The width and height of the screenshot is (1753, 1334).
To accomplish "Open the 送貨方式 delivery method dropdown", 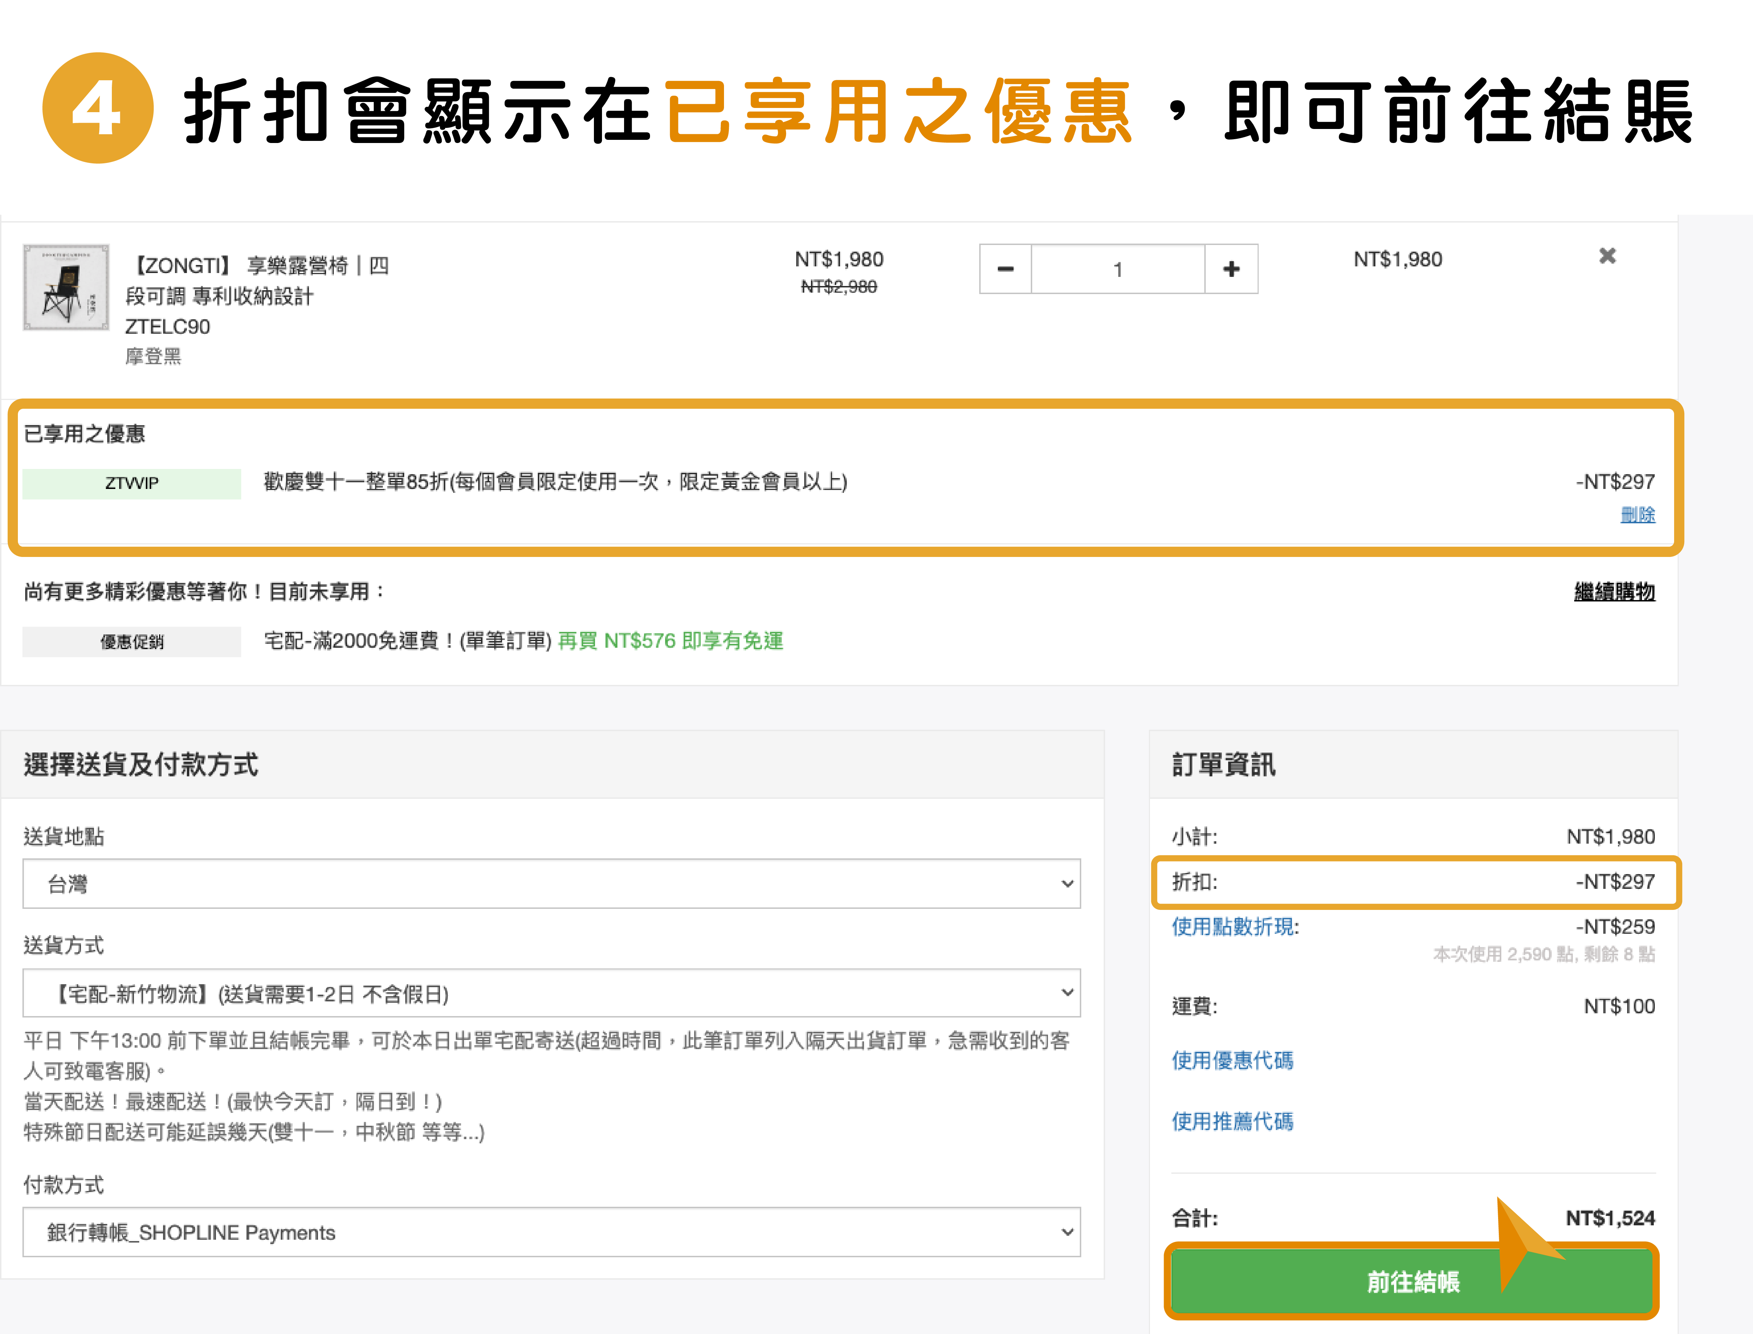I will point(551,993).
